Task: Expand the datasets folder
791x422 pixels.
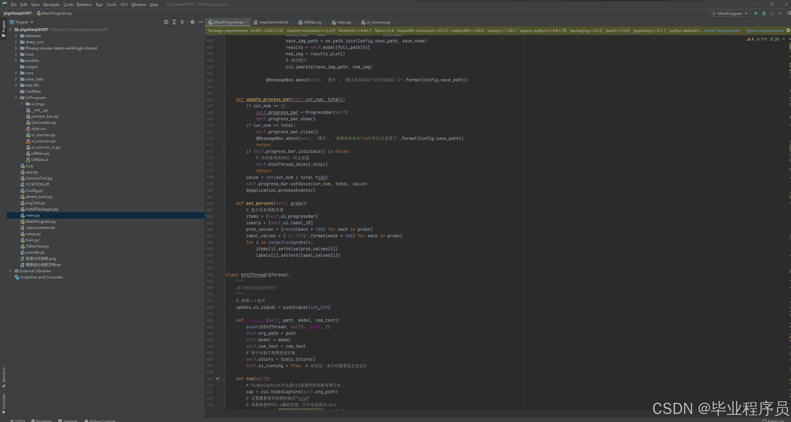Action: click(x=16, y=36)
